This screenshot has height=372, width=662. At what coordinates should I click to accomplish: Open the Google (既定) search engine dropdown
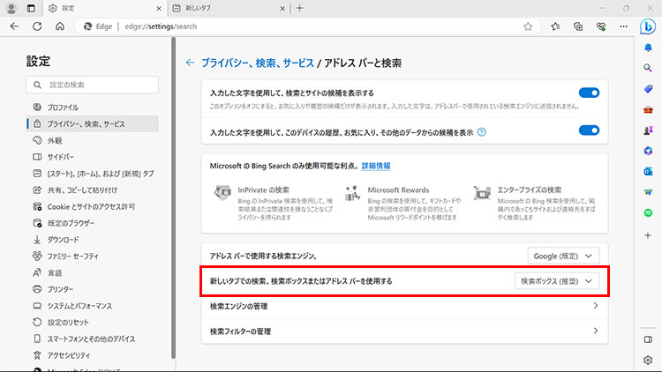tap(564, 256)
